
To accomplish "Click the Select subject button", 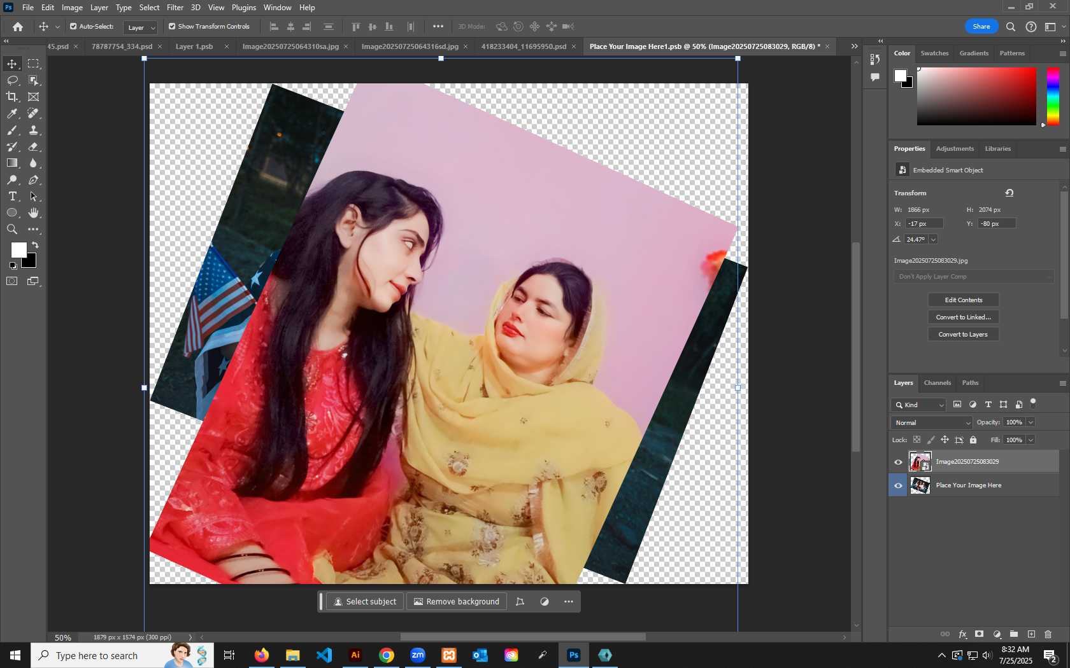I will coord(365,601).
